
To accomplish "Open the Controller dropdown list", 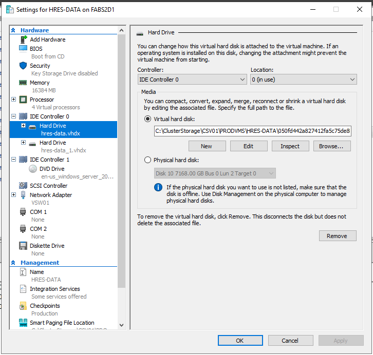I will pos(193,80).
